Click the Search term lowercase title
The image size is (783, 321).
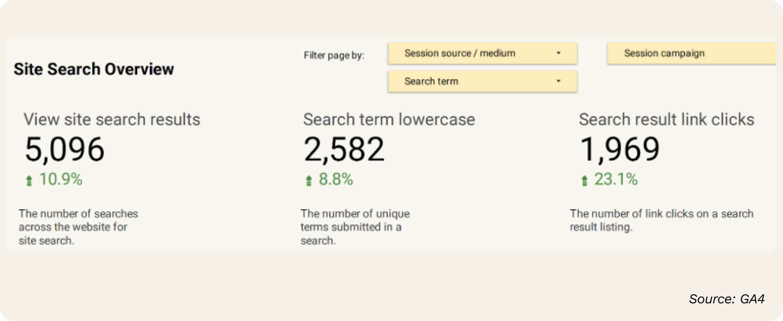click(389, 119)
